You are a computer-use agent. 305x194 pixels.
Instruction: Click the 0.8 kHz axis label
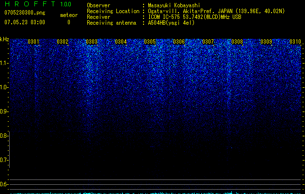(4, 136)
